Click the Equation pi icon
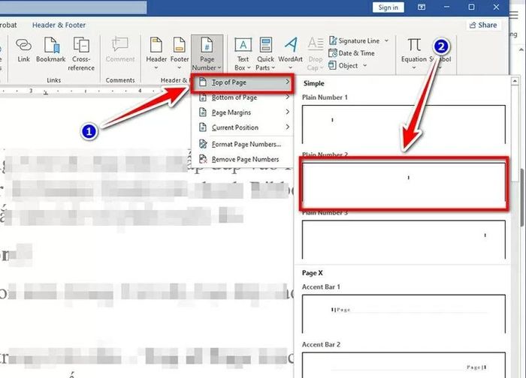 414,45
